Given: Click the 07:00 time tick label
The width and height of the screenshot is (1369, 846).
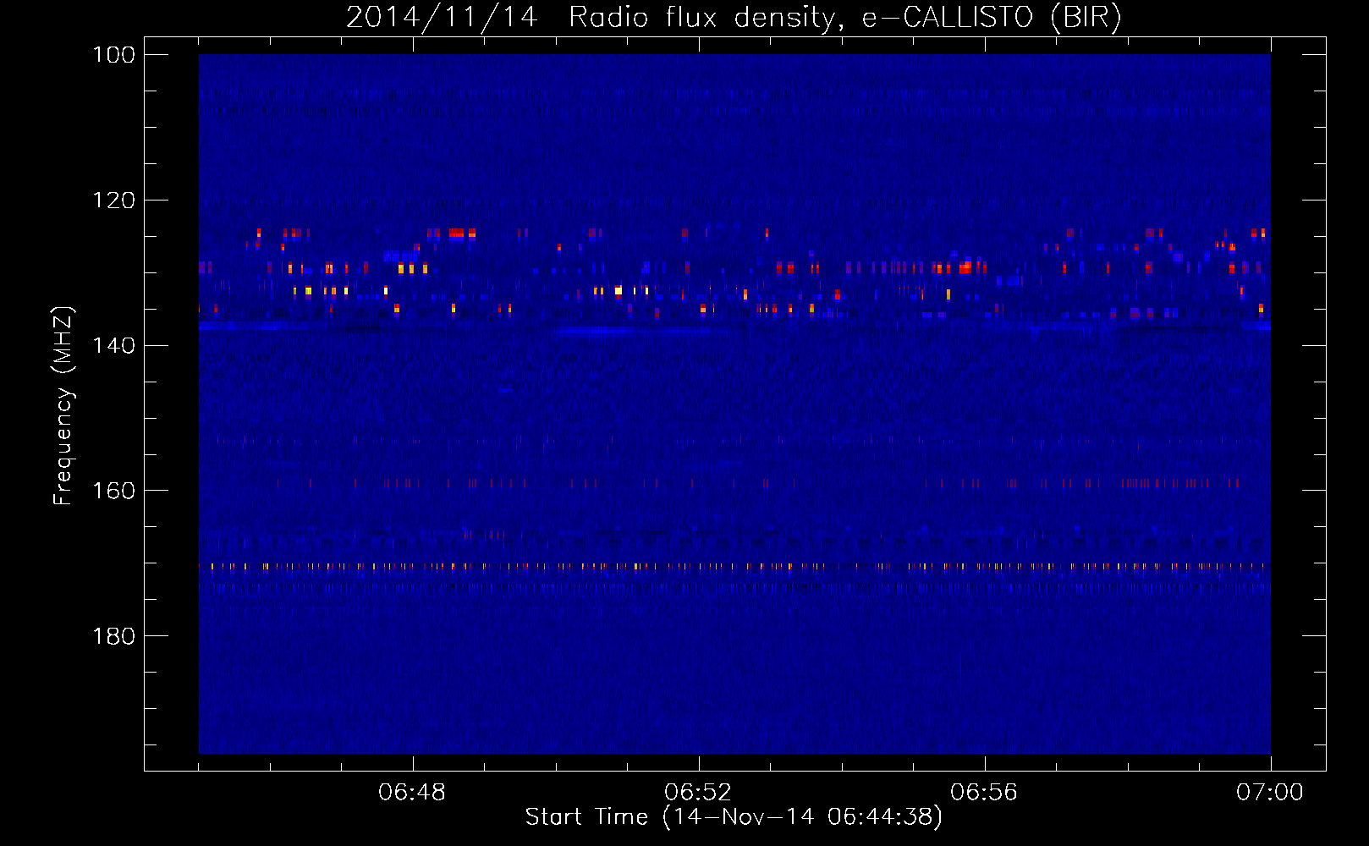Looking at the screenshot, I should 1270,793.
